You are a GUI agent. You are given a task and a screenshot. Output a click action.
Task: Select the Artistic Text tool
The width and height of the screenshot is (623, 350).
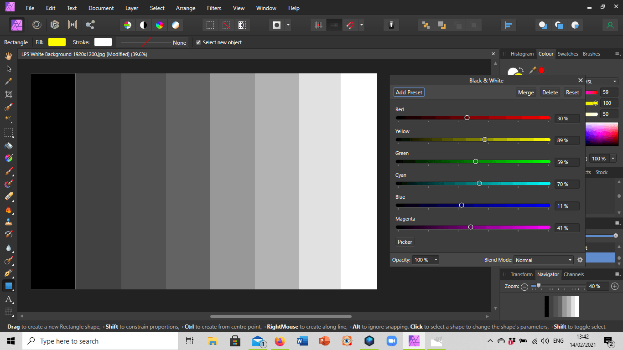pyautogui.click(x=8, y=299)
